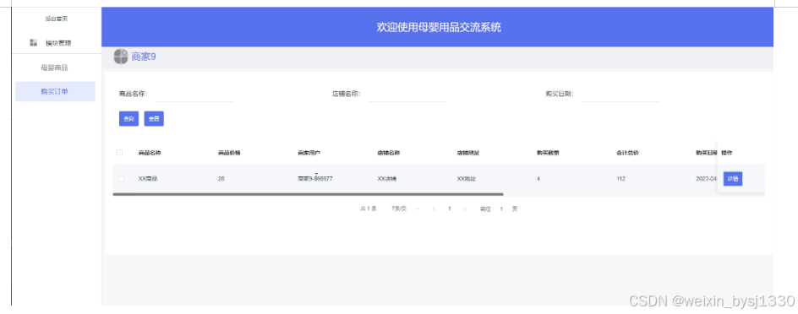Focus the 商品名称 search field
This screenshot has width=798, height=314.
[194, 94]
